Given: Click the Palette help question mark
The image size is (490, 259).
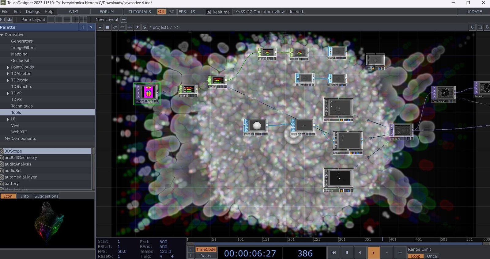Looking at the screenshot, I should (83, 27).
